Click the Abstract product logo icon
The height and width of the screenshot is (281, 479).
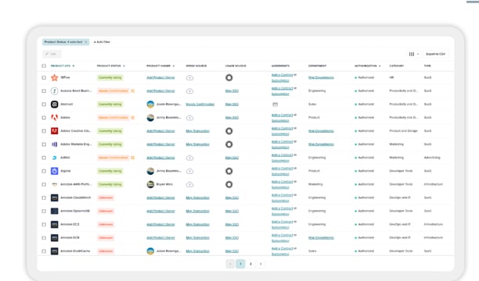(54, 105)
